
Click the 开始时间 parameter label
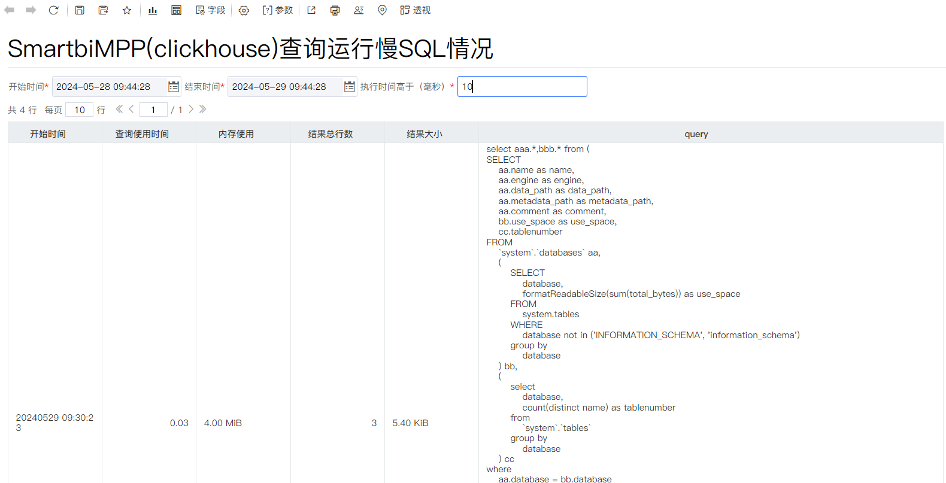(26, 87)
